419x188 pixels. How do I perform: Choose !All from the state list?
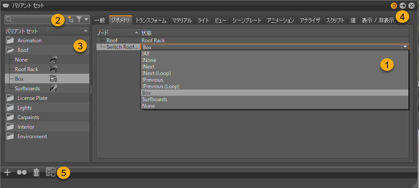point(274,54)
